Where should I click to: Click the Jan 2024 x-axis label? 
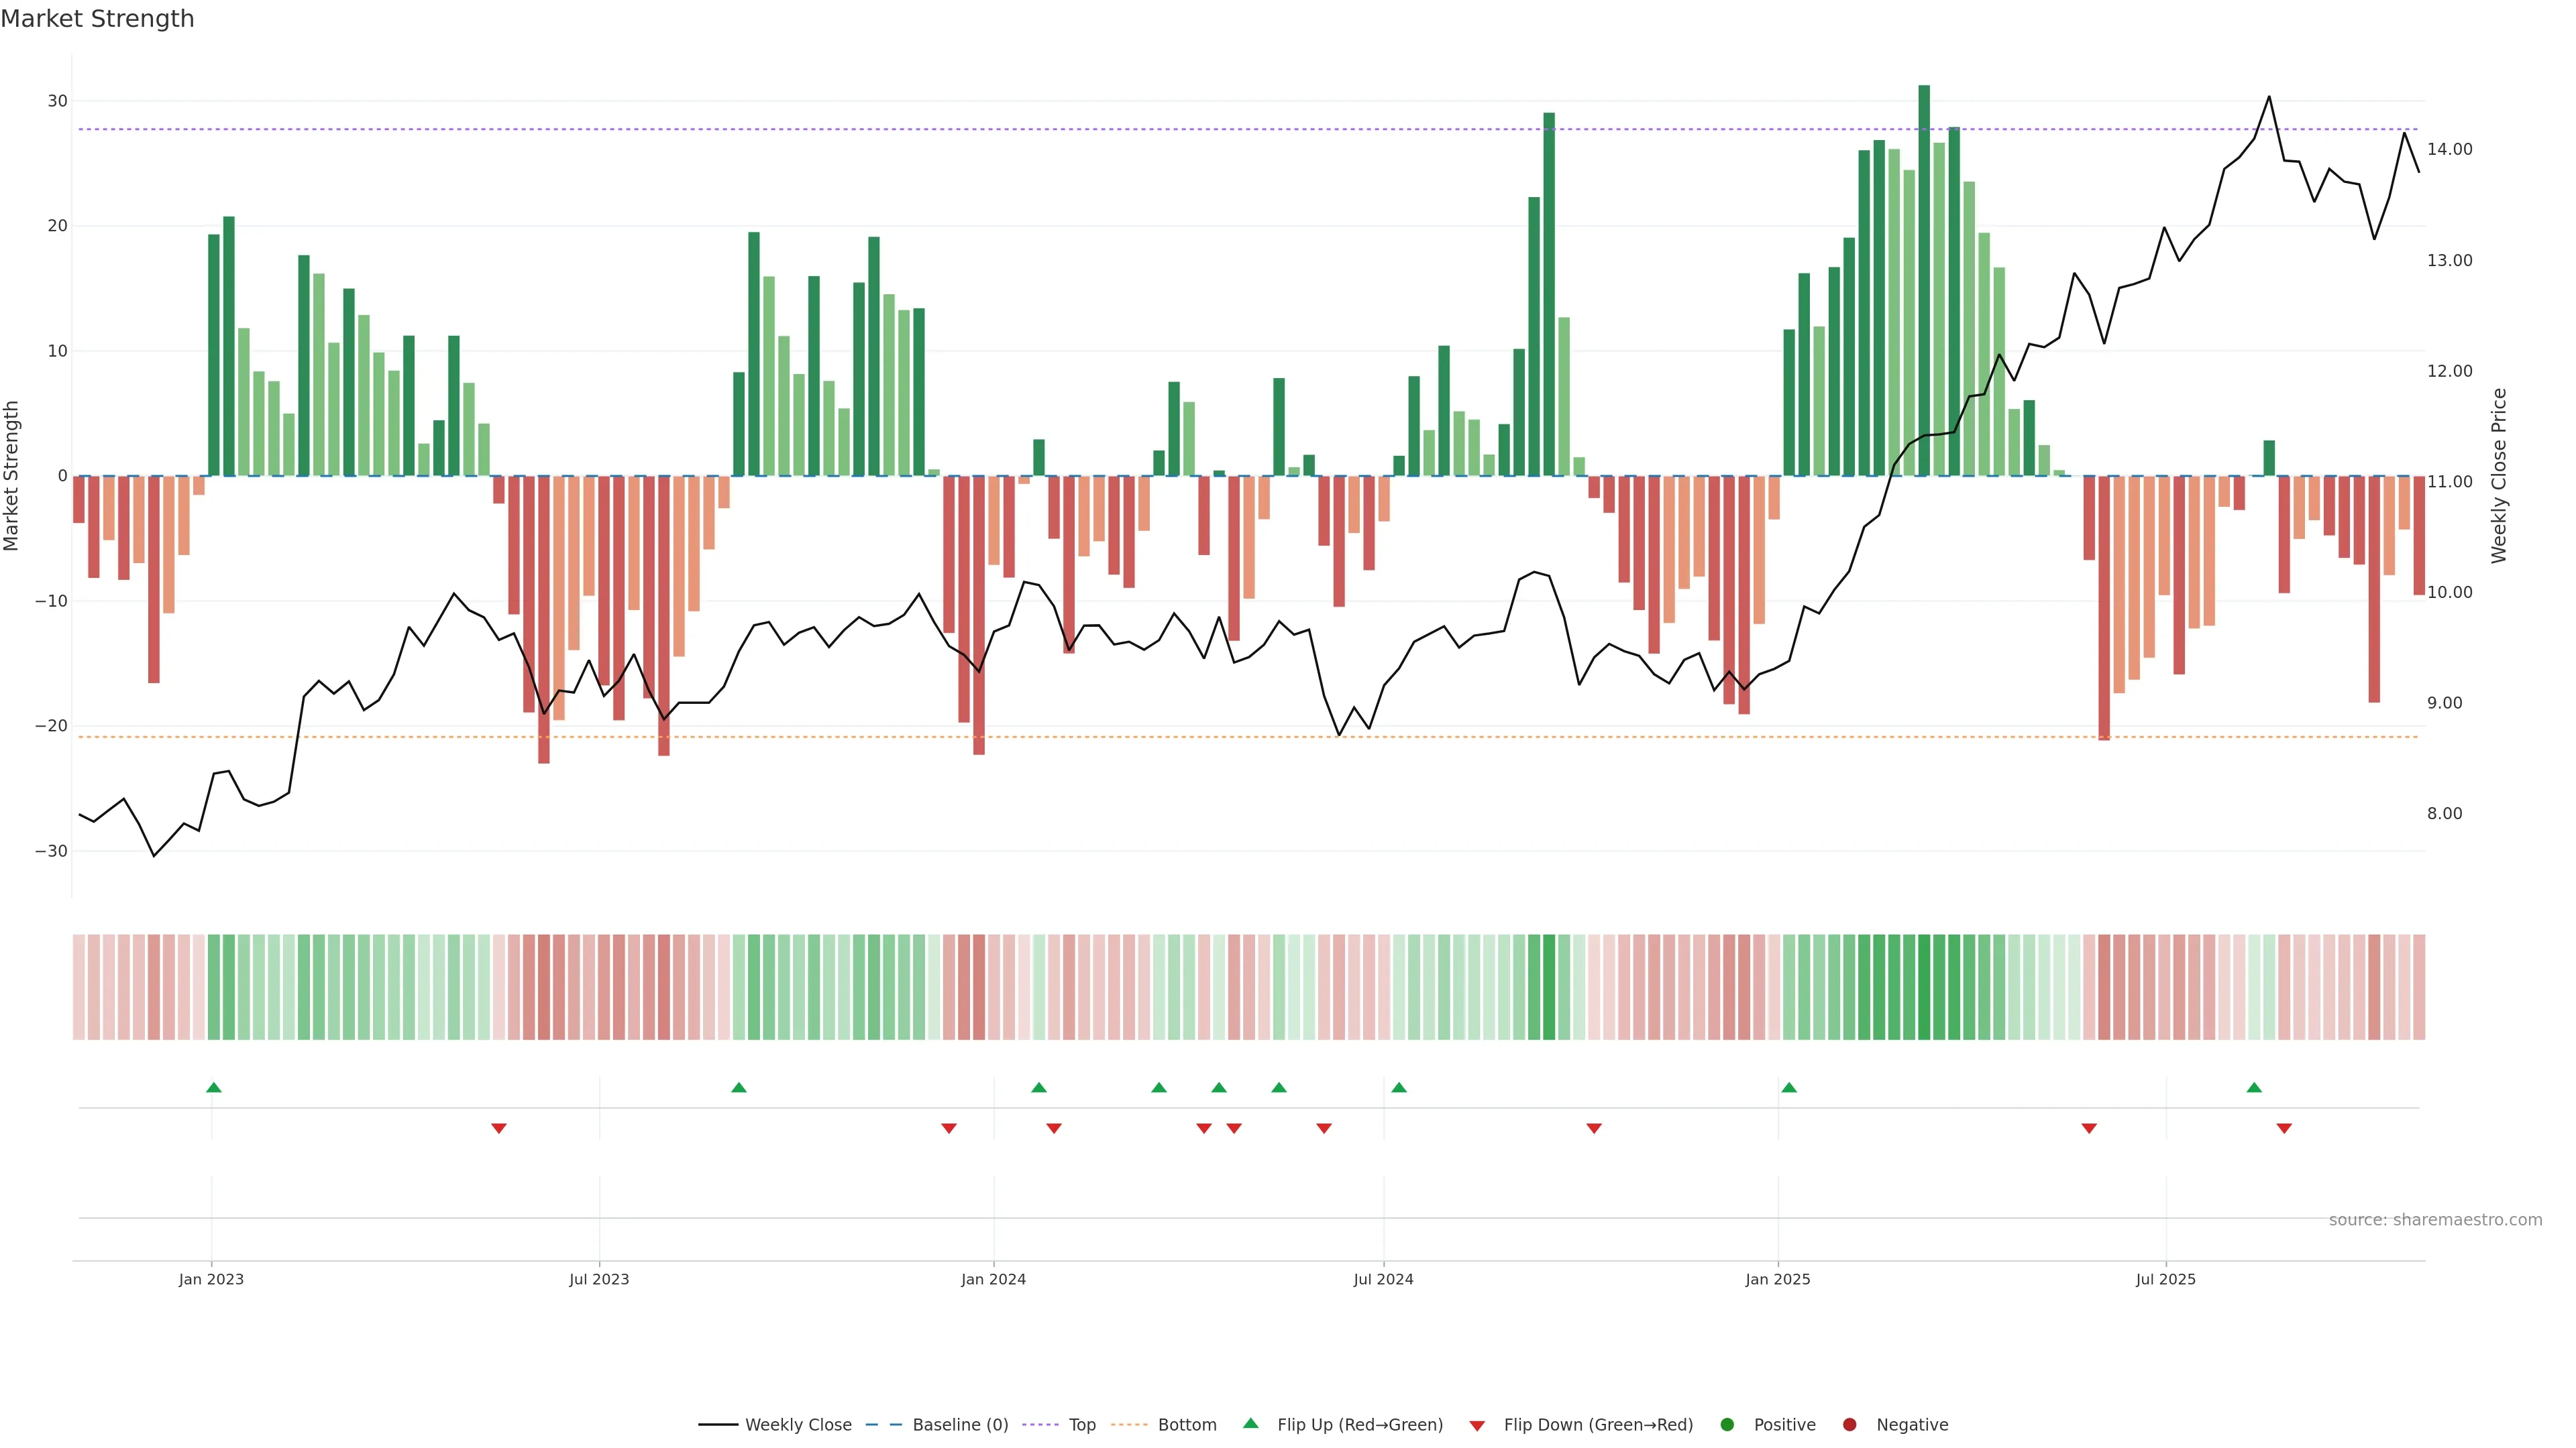(x=993, y=1279)
